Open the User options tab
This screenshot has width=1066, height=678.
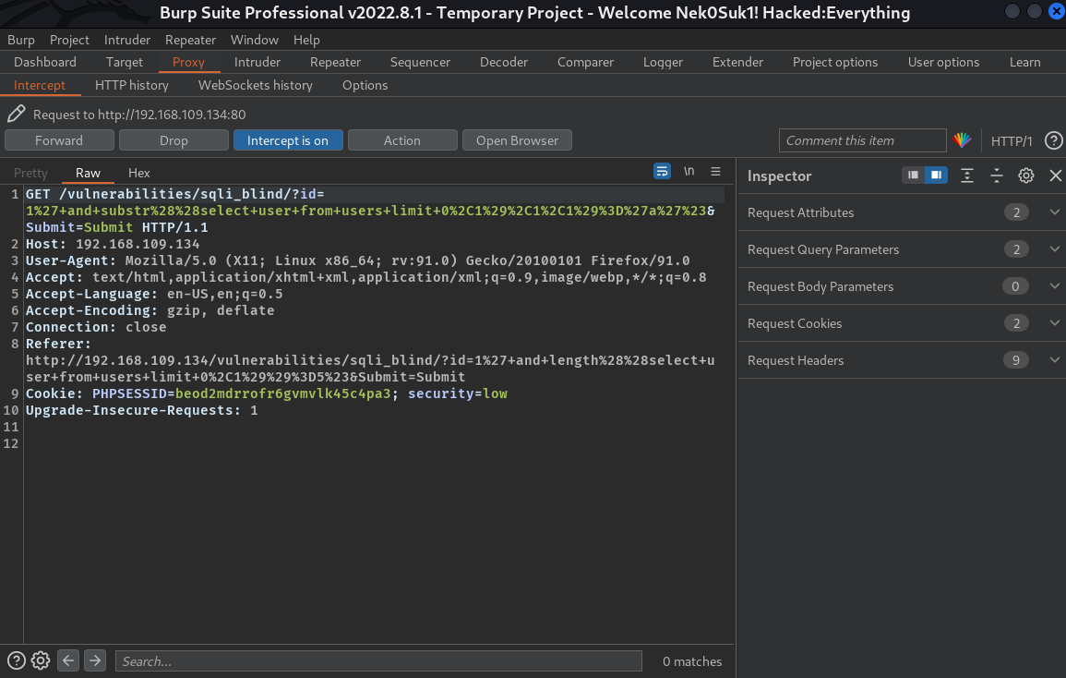943,62
